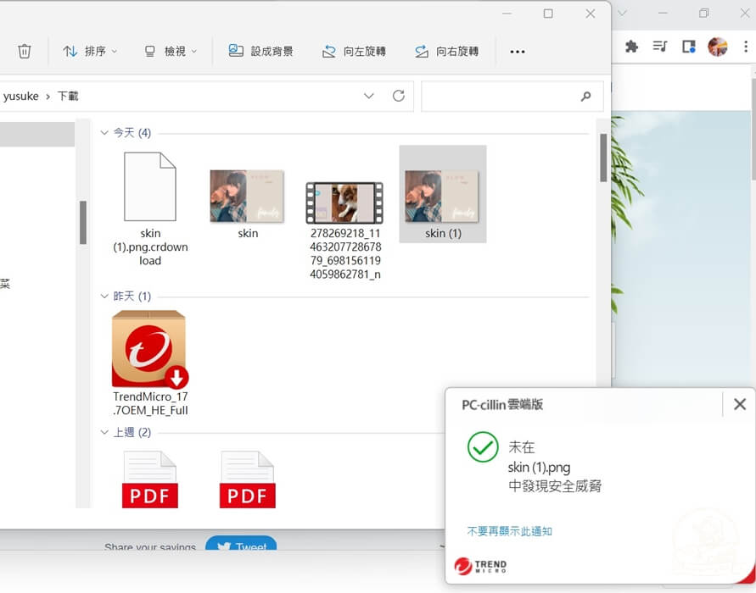This screenshot has width=756, height=593.
Task: Open the 排序 sort dropdown
Action: [90, 51]
